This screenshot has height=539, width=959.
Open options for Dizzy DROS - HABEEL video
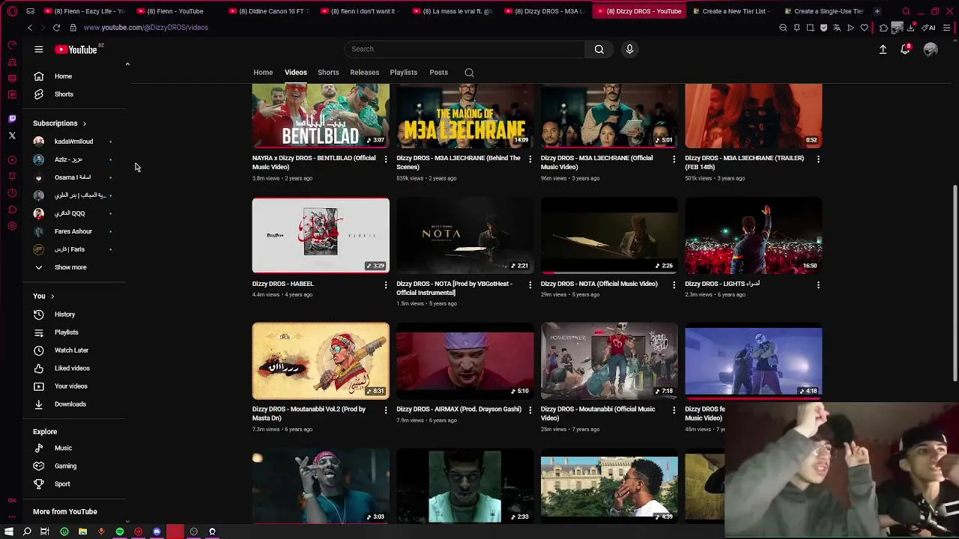click(386, 284)
